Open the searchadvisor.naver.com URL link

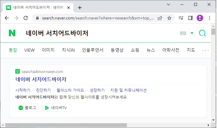42,72
